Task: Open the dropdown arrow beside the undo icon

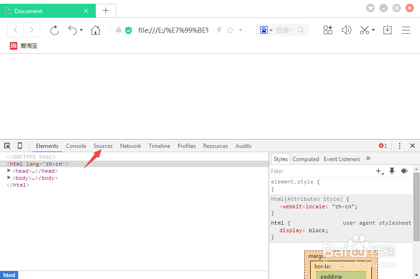Action: point(81,30)
